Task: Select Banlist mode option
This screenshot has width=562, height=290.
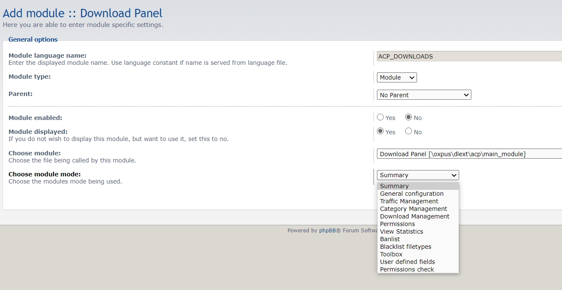Action: pyautogui.click(x=390, y=239)
